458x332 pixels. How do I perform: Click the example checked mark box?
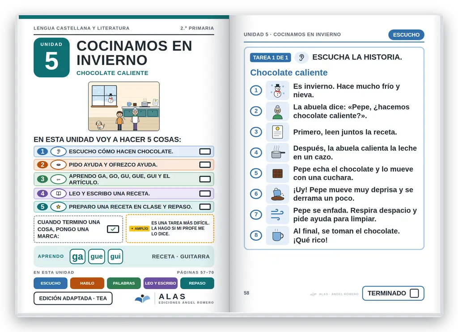(x=113, y=229)
